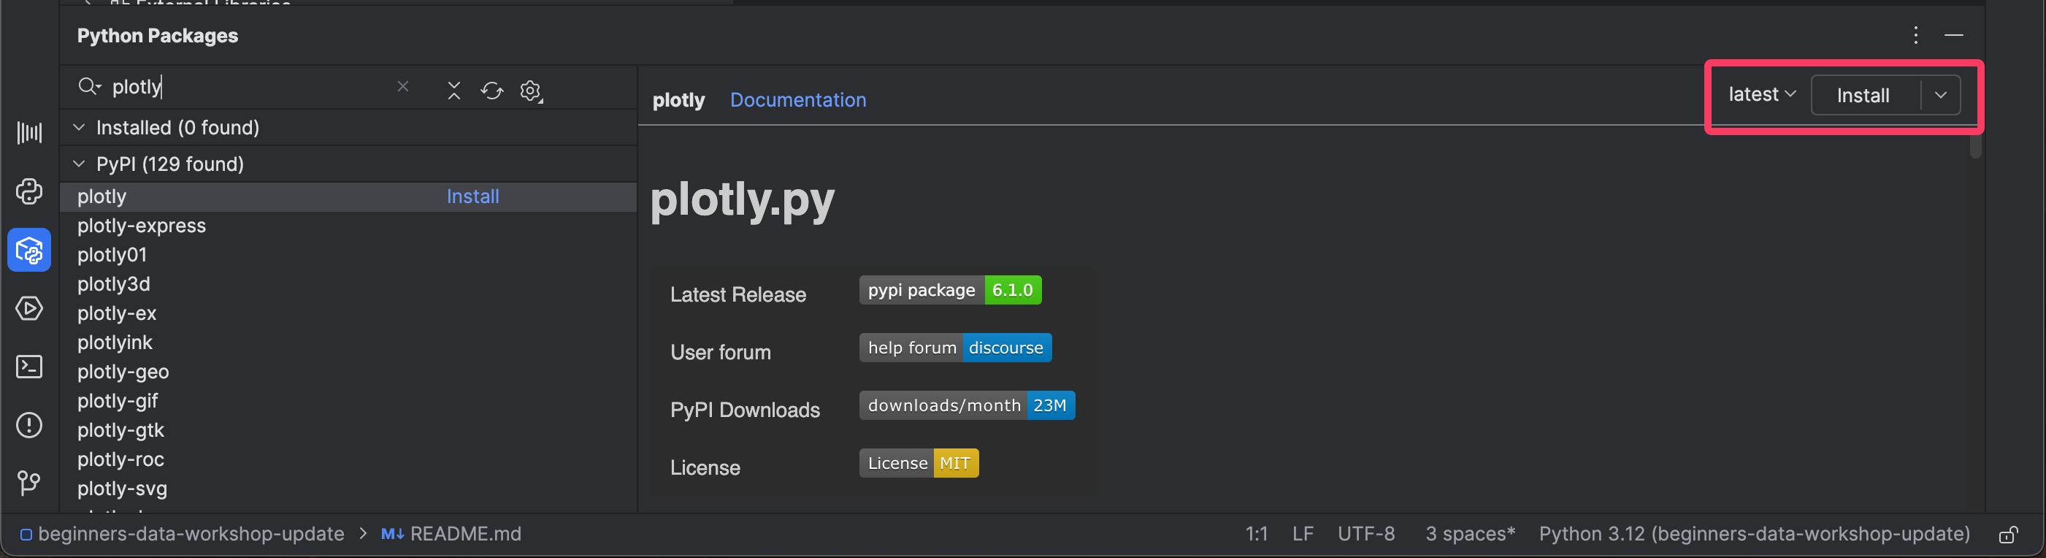Open the Services tool window icon
Screen dimensions: 2046x558
pos(29,308)
